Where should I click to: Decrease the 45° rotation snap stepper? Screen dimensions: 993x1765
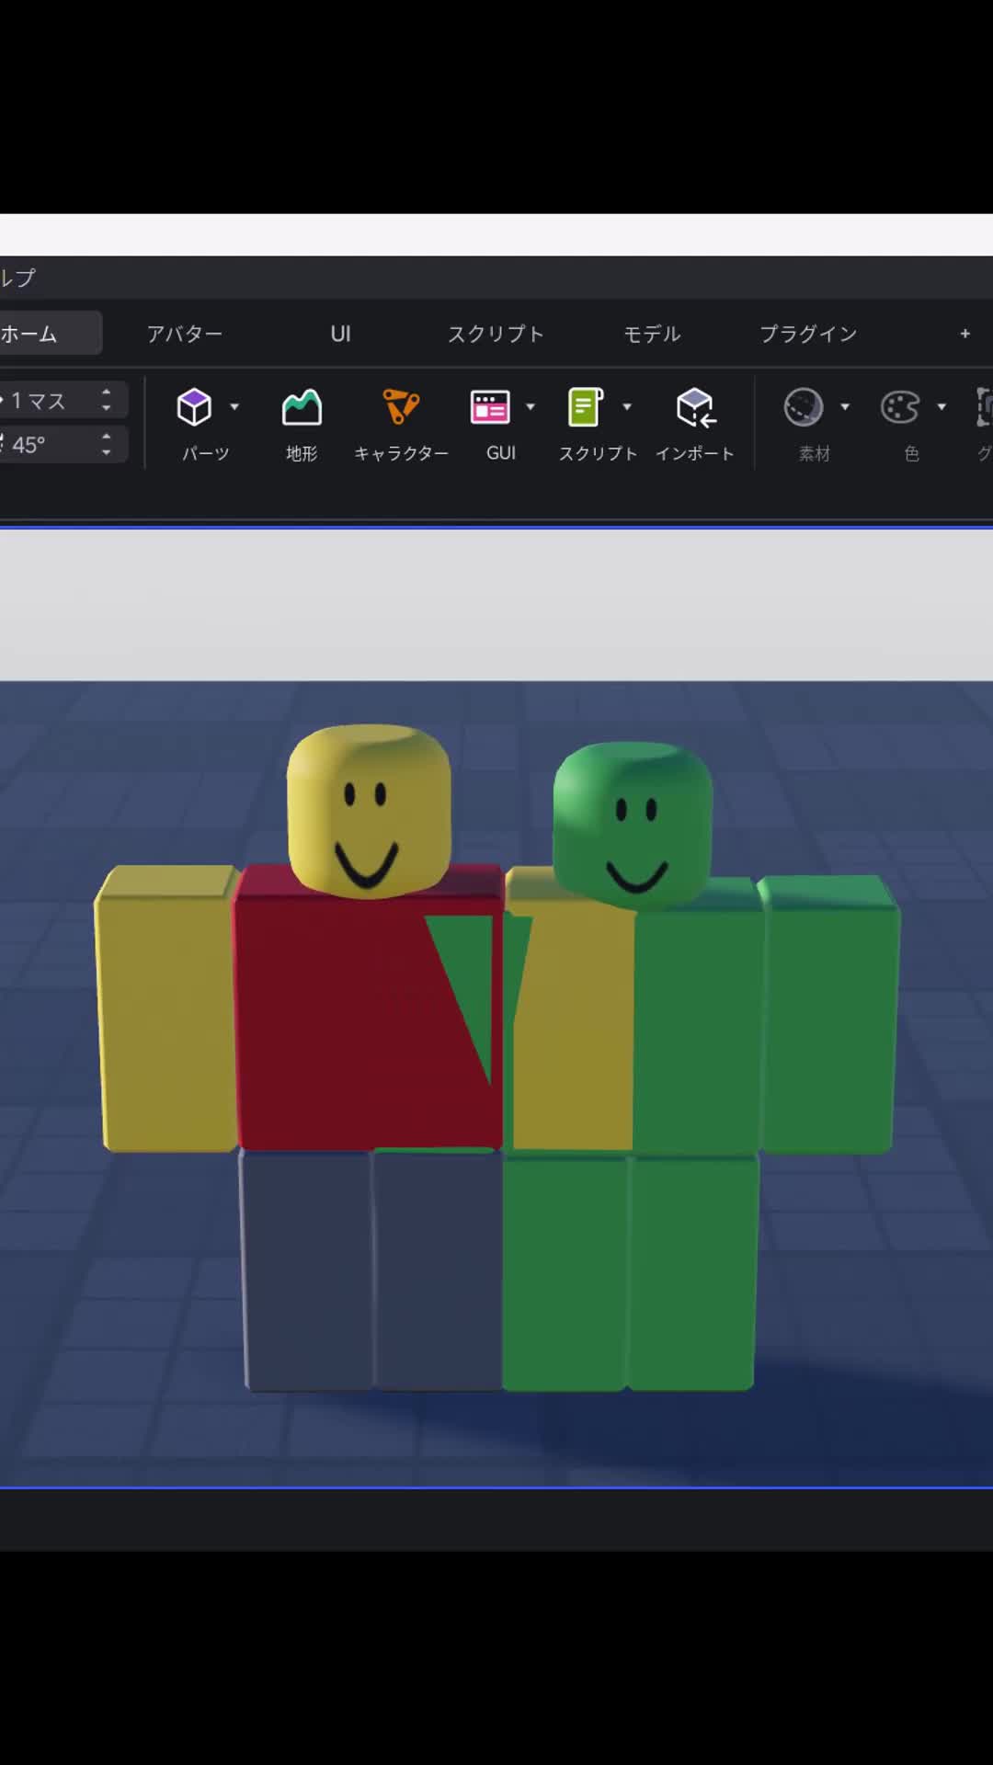click(x=107, y=452)
